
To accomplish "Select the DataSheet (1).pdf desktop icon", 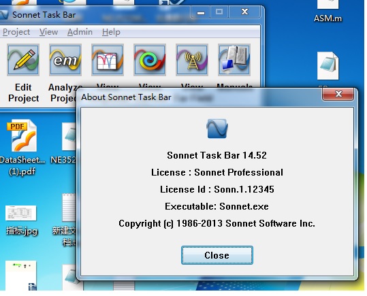I will [x=22, y=148].
